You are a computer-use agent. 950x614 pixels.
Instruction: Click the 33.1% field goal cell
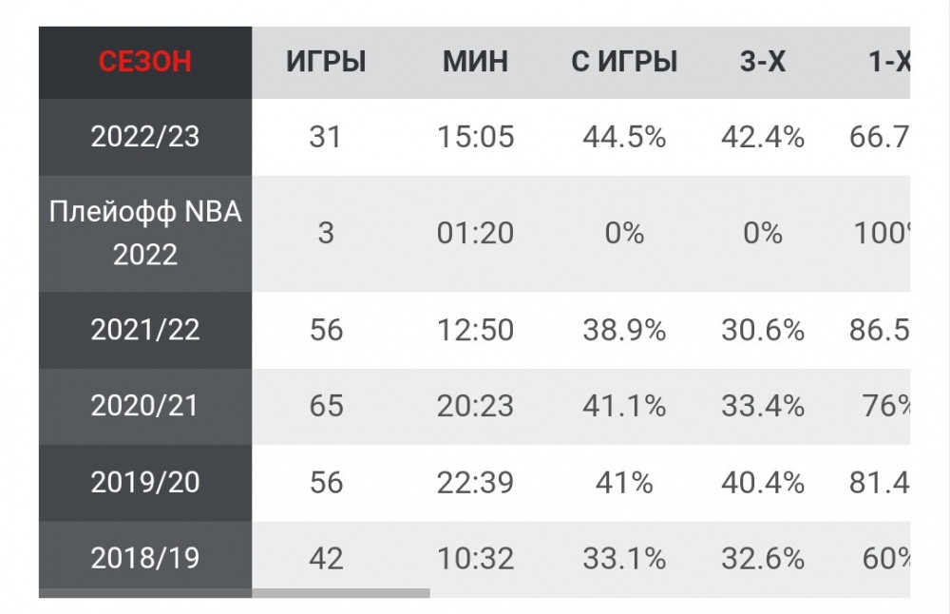point(624,558)
